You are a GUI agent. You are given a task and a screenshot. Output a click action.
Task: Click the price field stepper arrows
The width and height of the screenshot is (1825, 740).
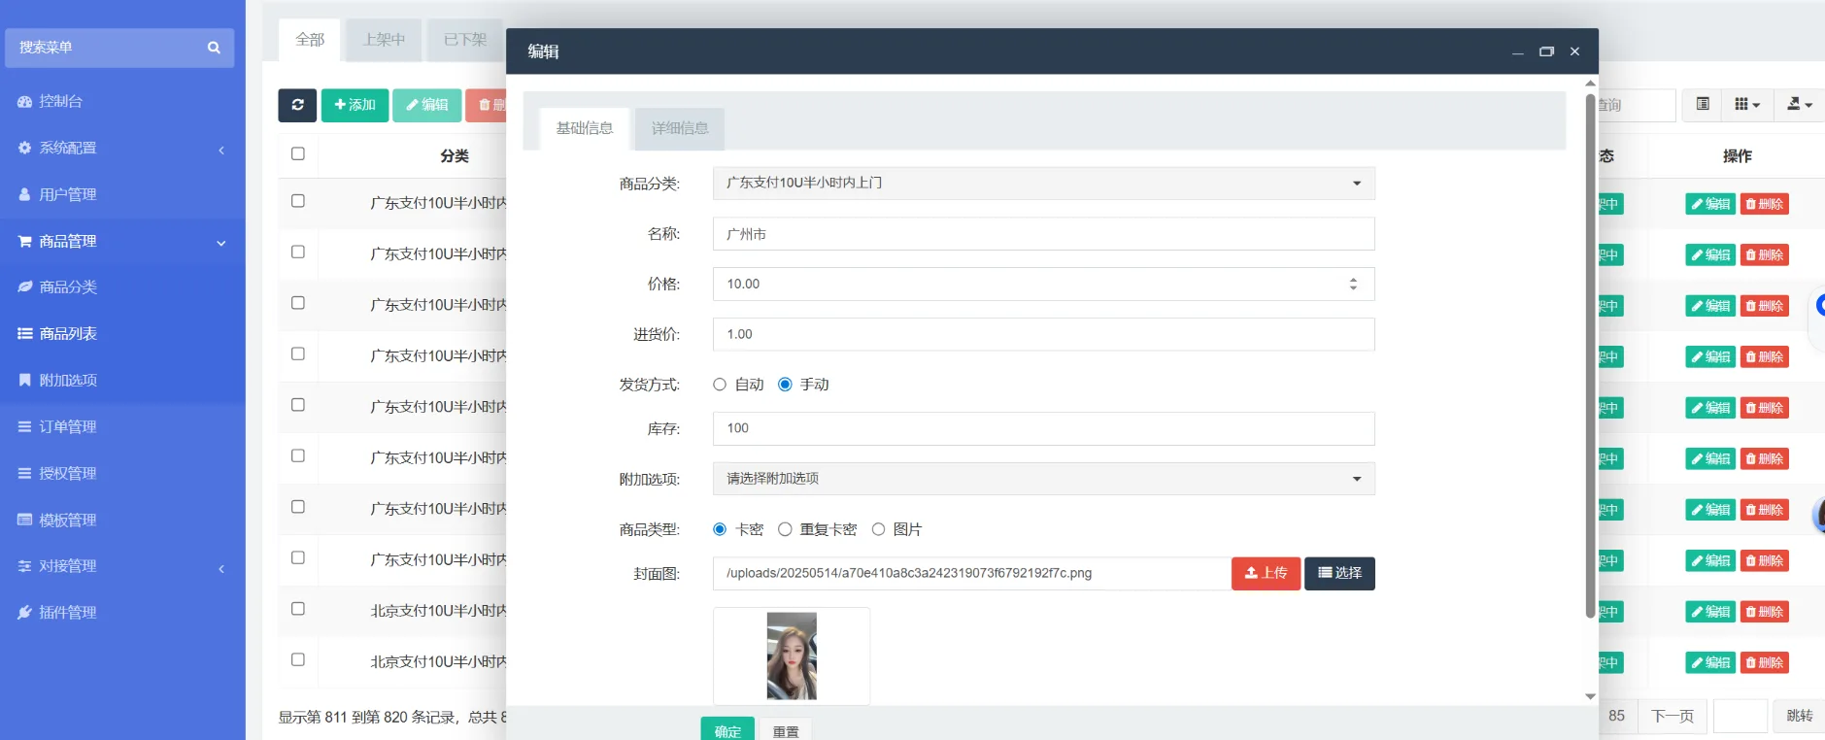pyautogui.click(x=1353, y=284)
